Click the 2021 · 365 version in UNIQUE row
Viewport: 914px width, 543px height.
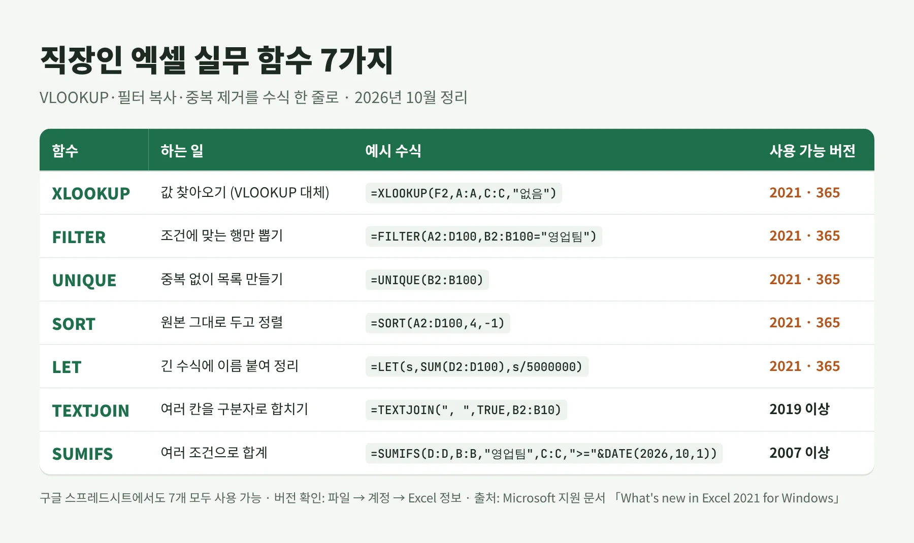tap(804, 280)
